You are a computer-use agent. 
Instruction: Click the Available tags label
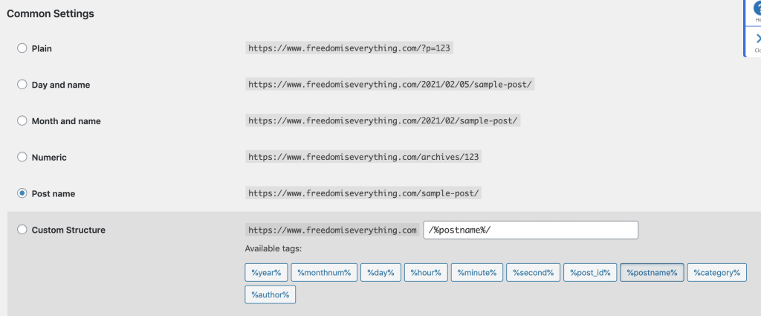(x=273, y=249)
